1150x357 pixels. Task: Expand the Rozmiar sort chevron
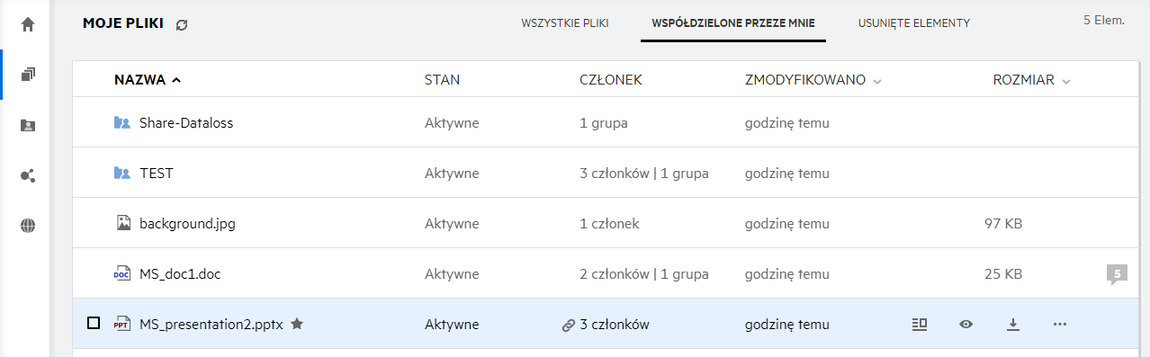point(1066,81)
